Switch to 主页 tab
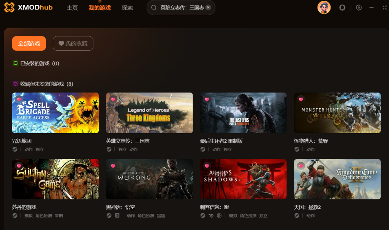This screenshot has height=230, width=389. pyautogui.click(x=72, y=8)
